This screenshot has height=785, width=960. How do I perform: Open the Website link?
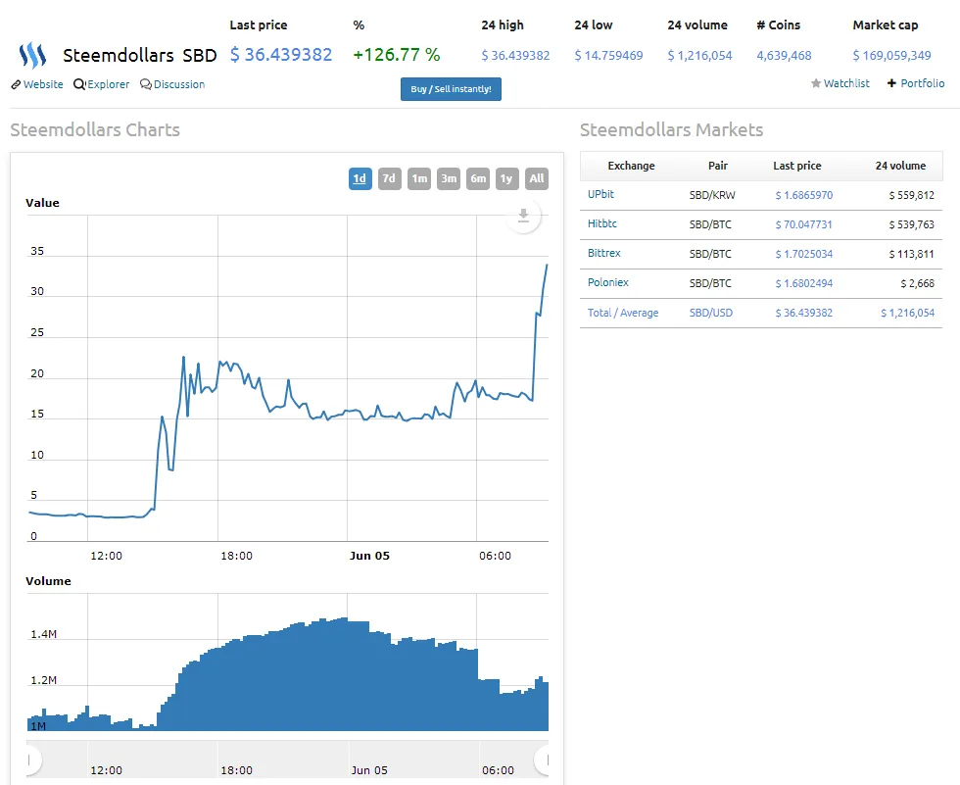coord(37,84)
